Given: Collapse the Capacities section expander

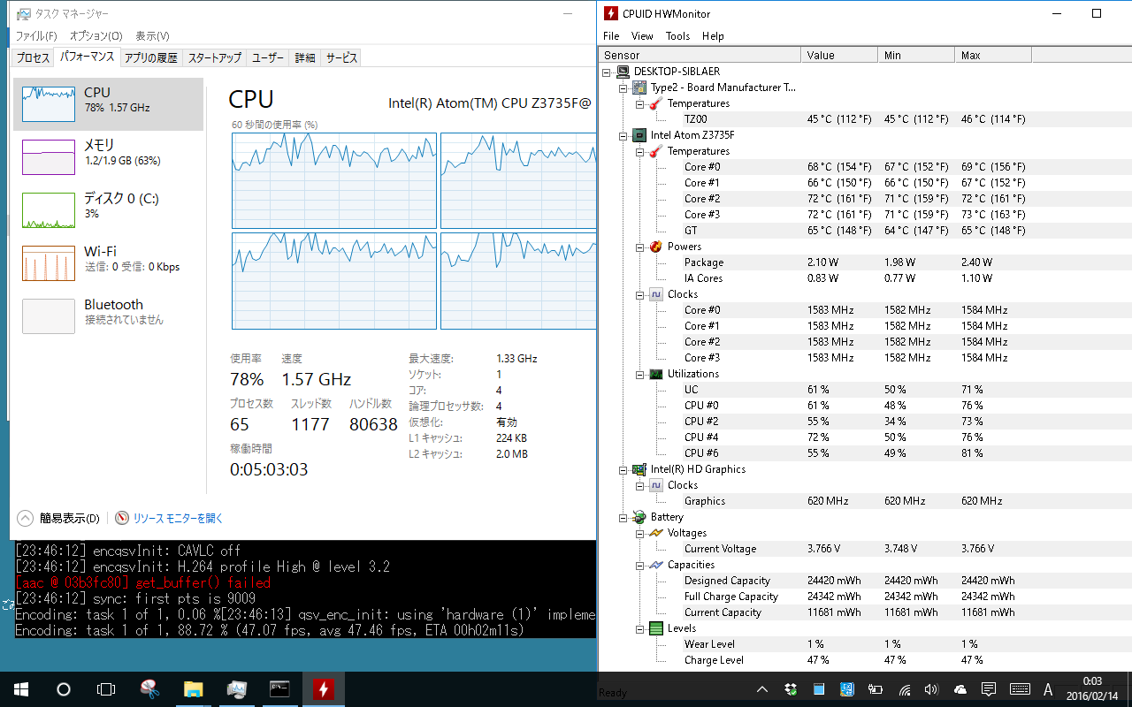Looking at the screenshot, I should pos(640,565).
